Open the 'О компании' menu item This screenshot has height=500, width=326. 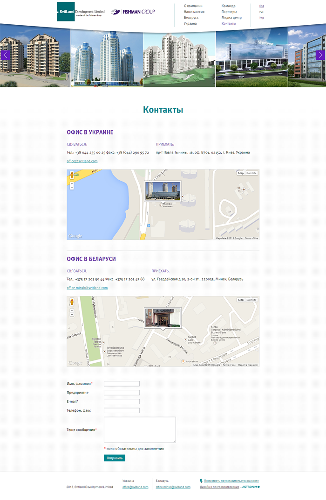tap(193, 6)
